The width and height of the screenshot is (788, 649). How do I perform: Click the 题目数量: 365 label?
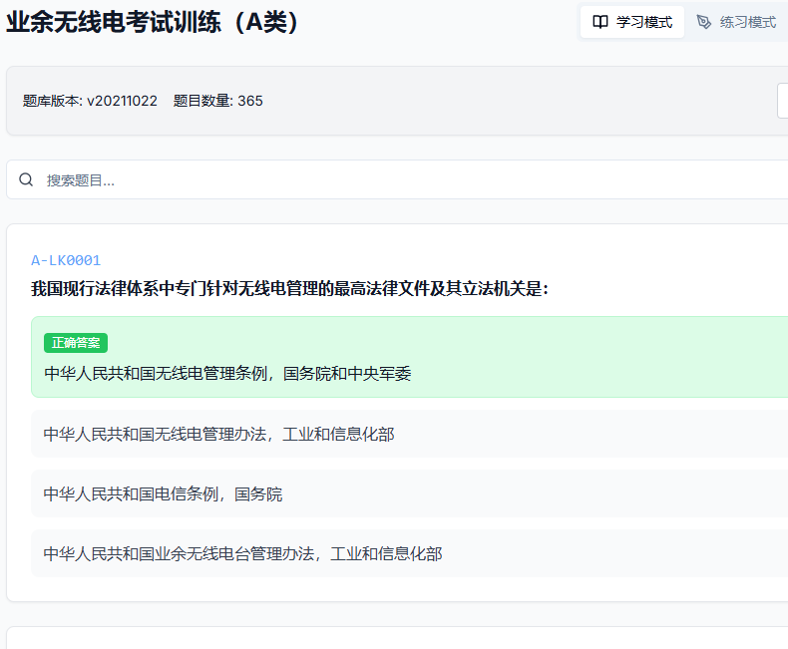click(218, 101)
